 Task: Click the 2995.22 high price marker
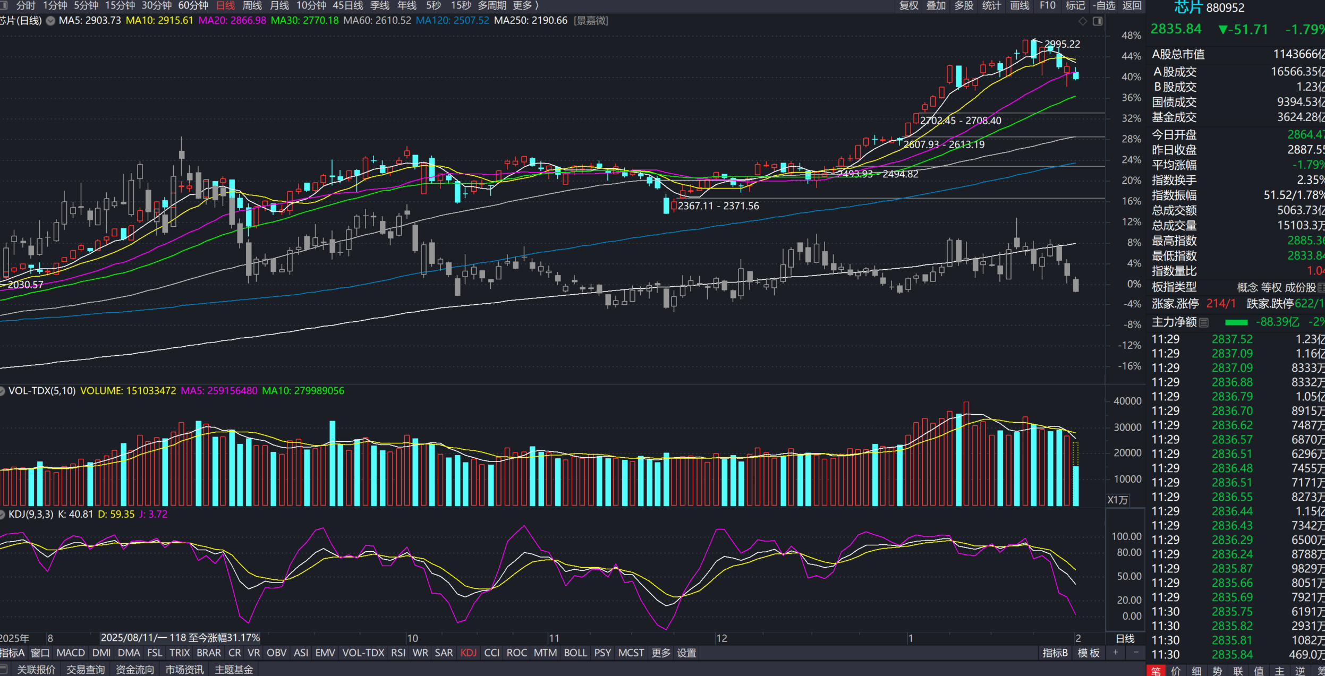click(1061, 44)
